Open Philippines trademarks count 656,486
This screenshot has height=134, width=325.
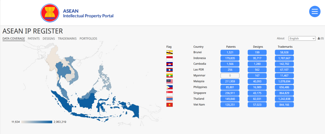click(x=284, y=87)
